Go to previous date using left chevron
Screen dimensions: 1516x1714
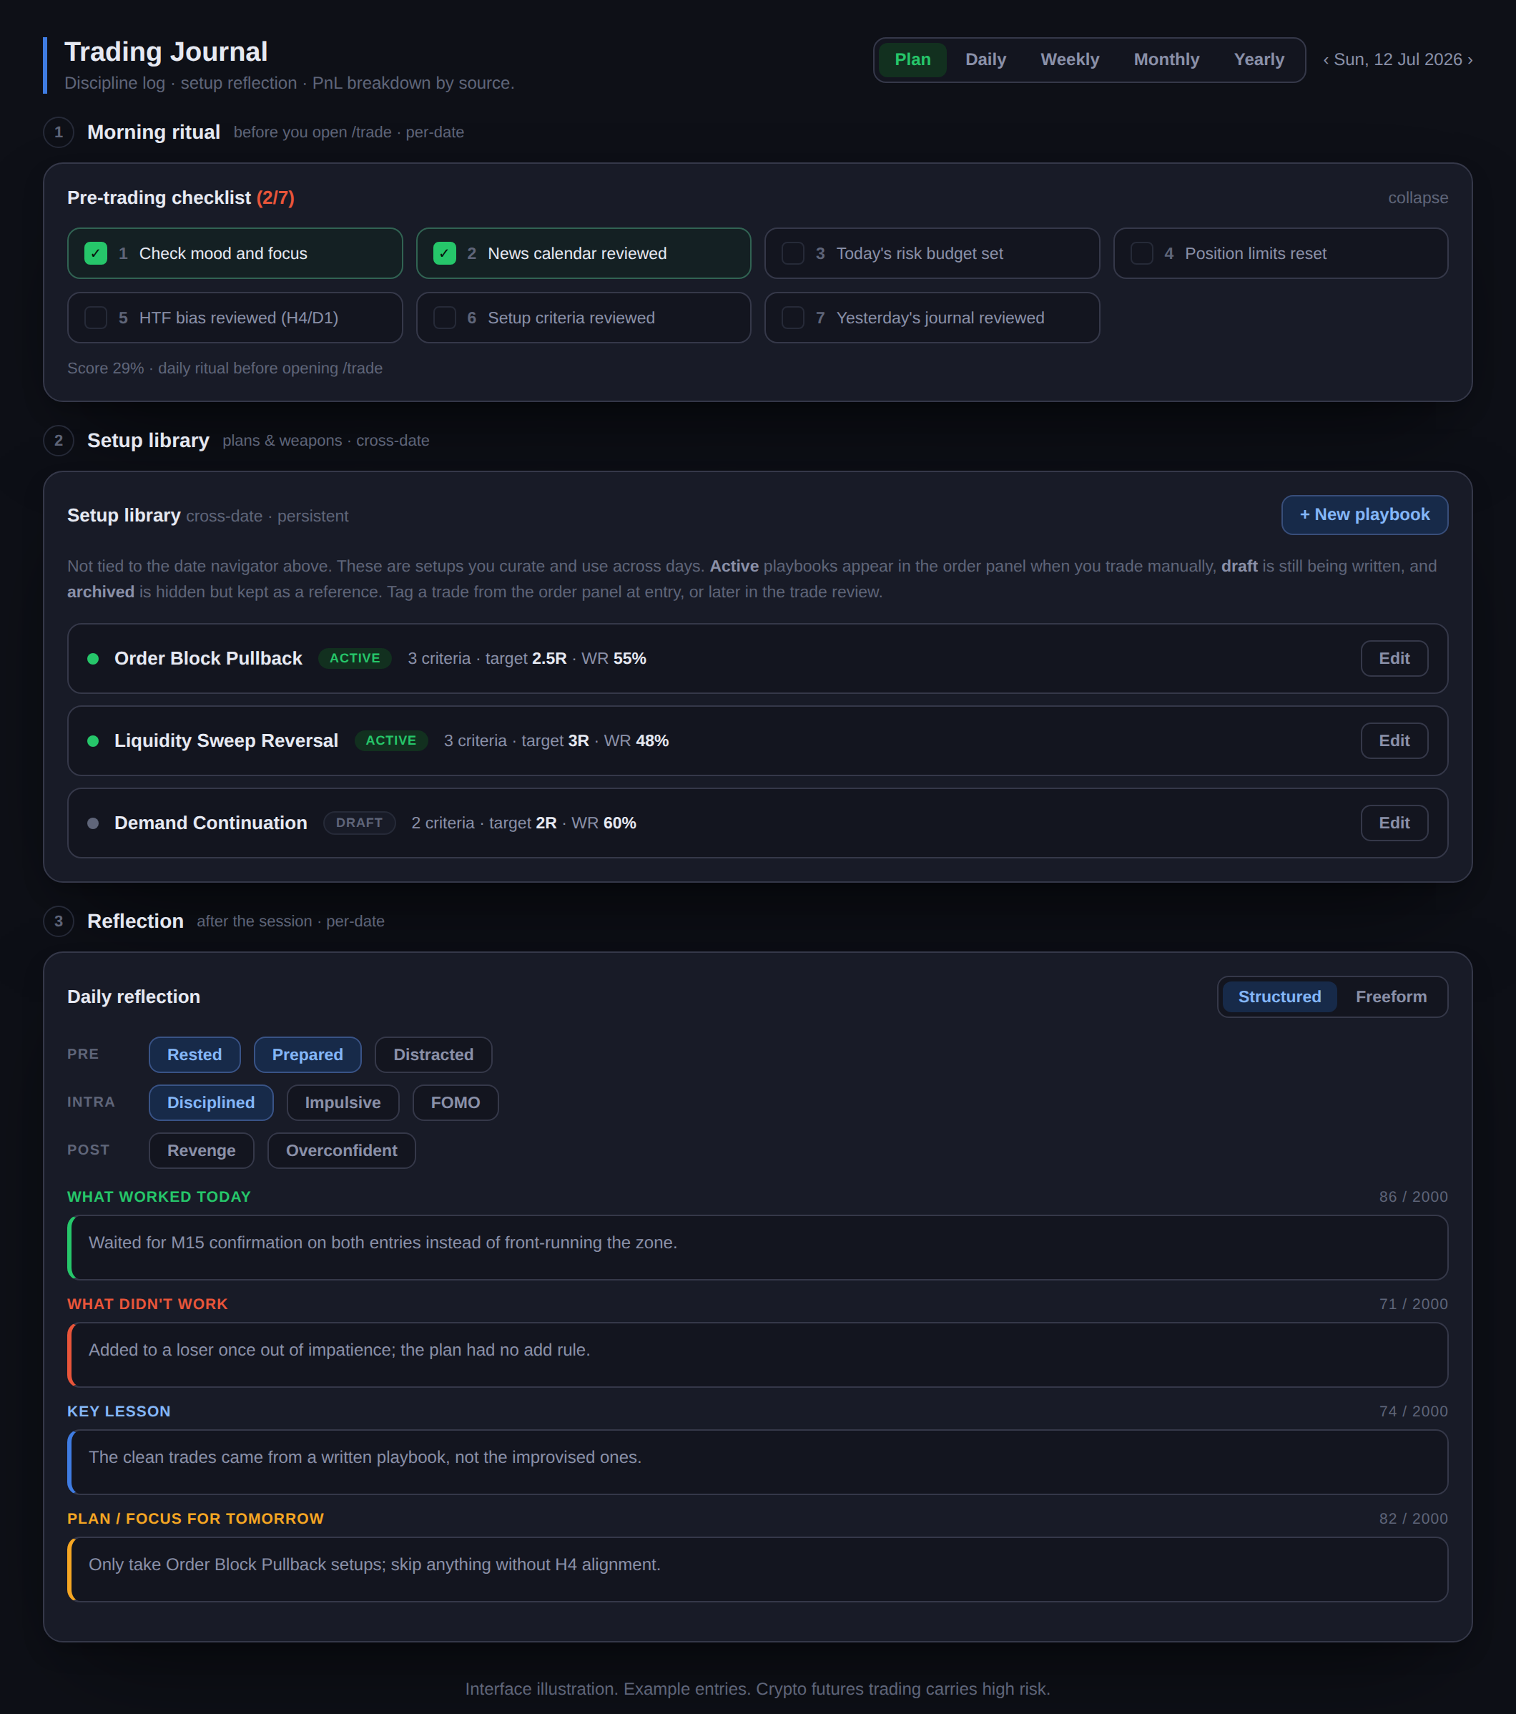tap(1326, 59)
